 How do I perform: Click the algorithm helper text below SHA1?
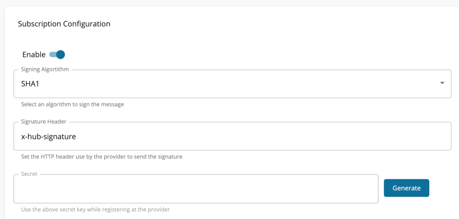click(x=72, y=104)
